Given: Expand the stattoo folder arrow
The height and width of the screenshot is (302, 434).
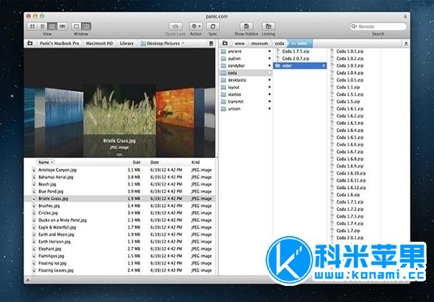Looking at the screenshot, I should click(x=269, y=94).
